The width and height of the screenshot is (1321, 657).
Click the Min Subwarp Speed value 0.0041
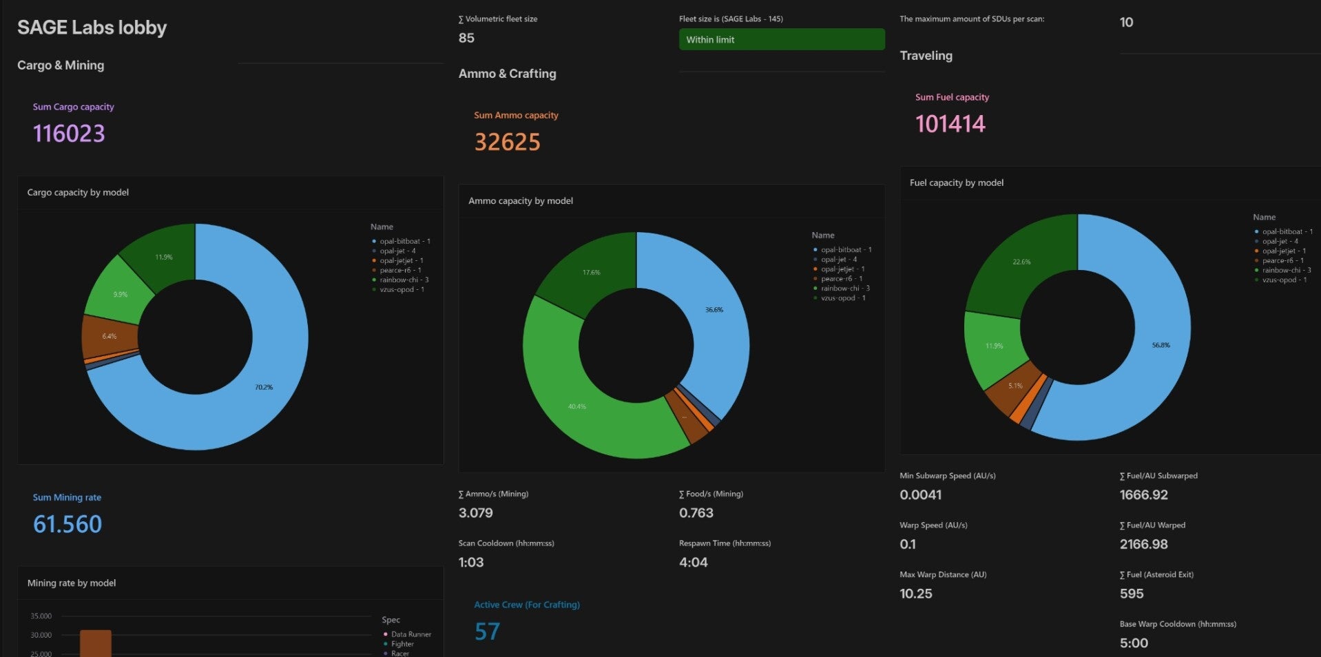(921, 495)
